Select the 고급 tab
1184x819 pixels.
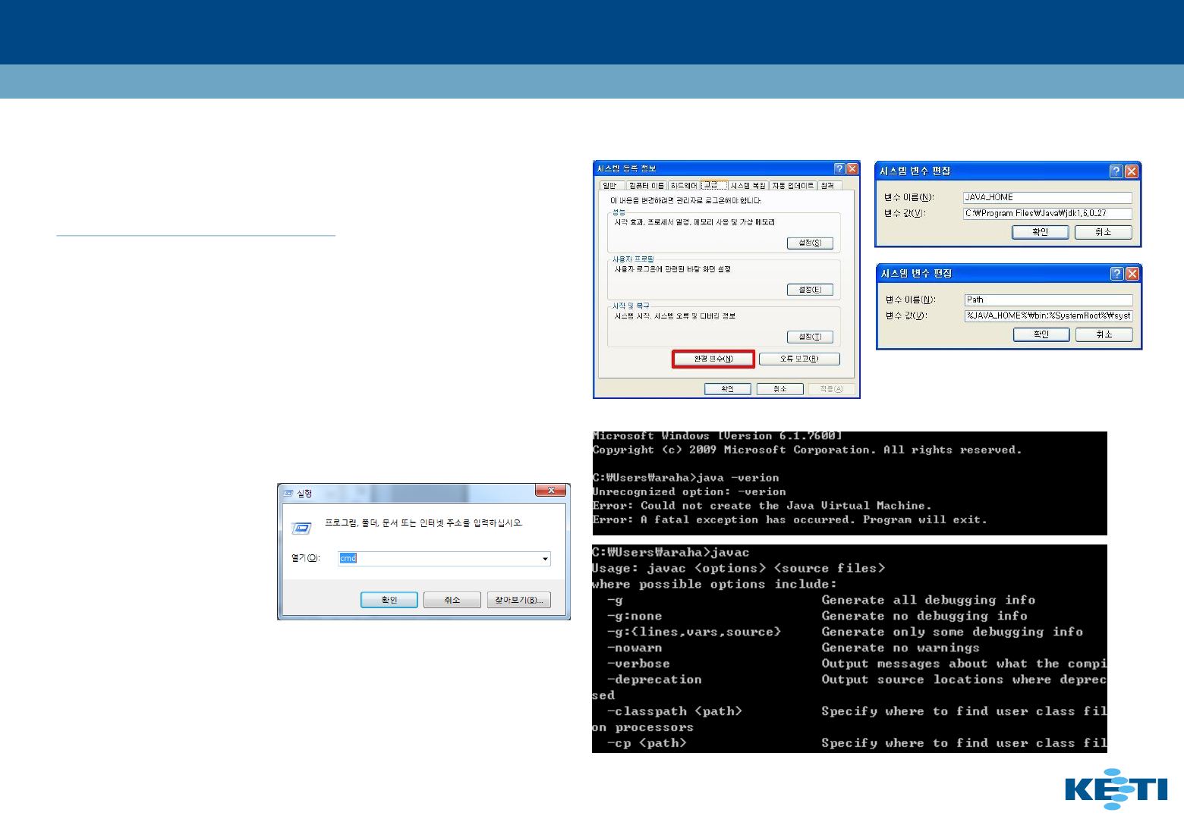pyautogui.click(x=713, y=184)
